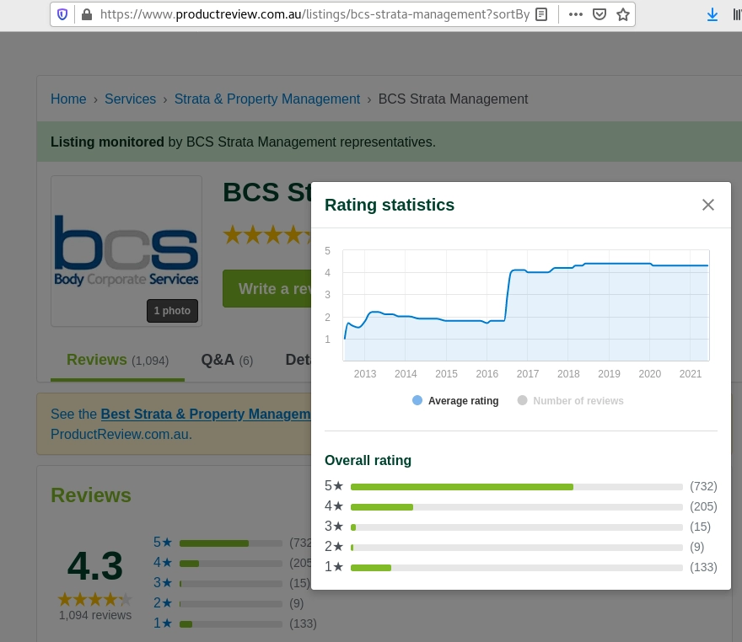
Task: Click the (133) count in dialog
Action: [703, 567]
